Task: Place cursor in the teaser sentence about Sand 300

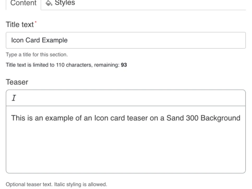Action: click(125, 118)
